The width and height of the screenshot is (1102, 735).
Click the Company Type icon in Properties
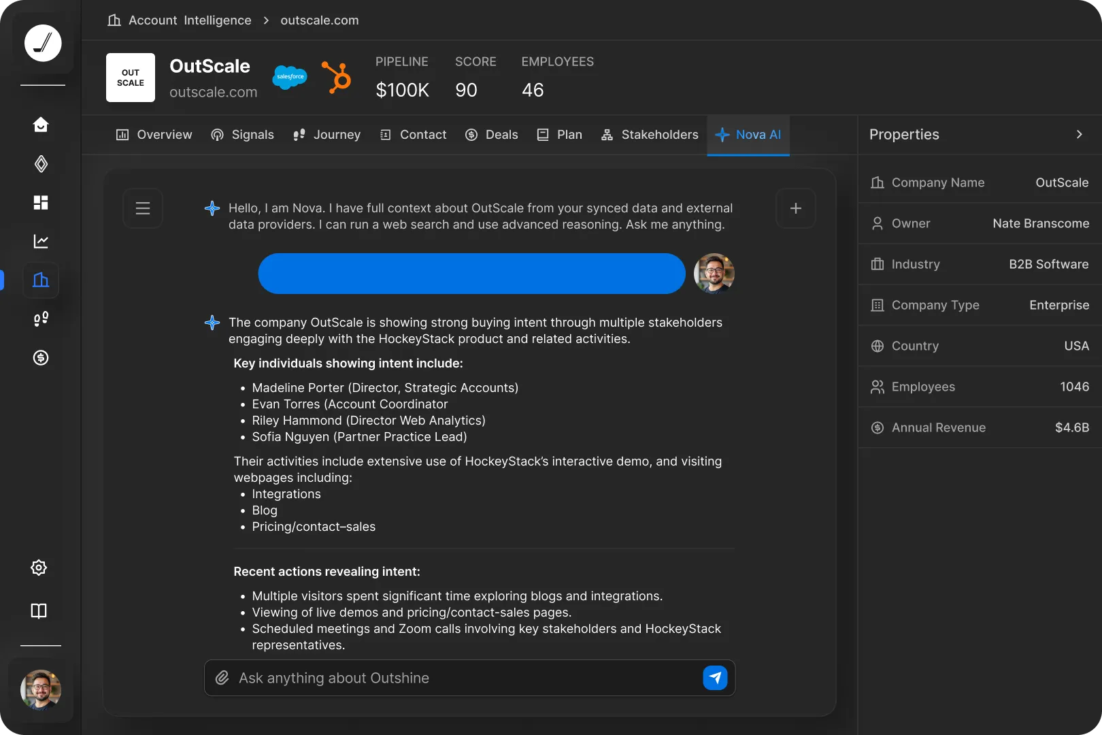coord(878,305)
